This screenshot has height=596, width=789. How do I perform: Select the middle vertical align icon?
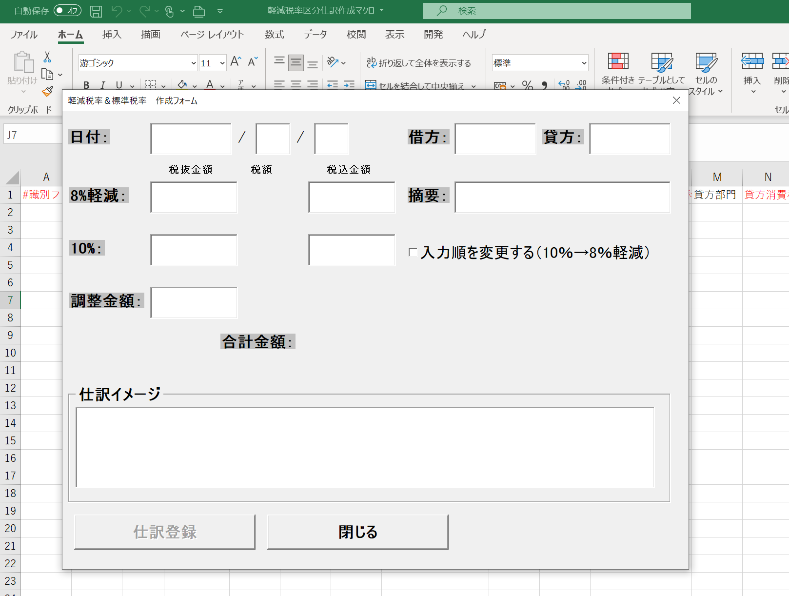(x=296, y=62)
